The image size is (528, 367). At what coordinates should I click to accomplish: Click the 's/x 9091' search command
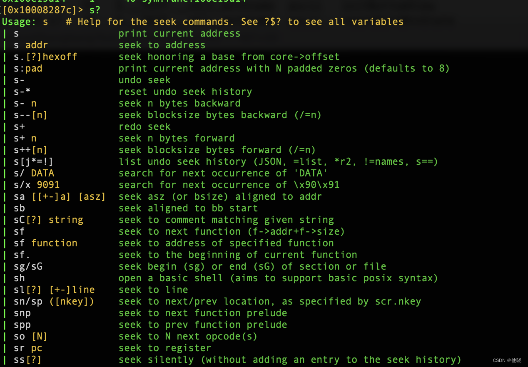pyautogui.click(x=37, y=185)
